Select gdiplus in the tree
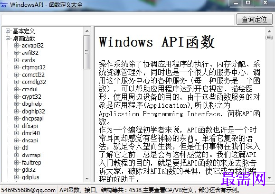The image size is (275, 194). pos(30,177)
